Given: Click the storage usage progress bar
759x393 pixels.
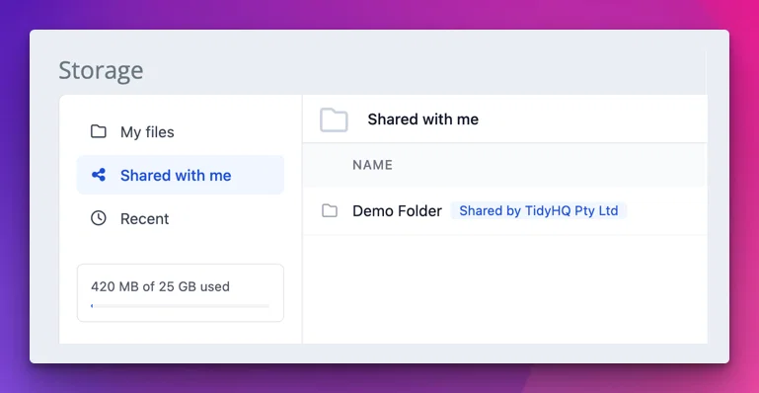Looking at the screenshot, I should click(x=180, y=306).
